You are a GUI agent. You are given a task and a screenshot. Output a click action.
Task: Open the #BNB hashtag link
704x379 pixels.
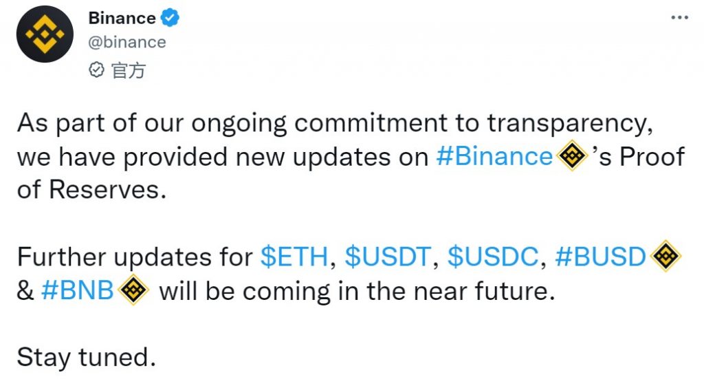click(x=77, y=291)
